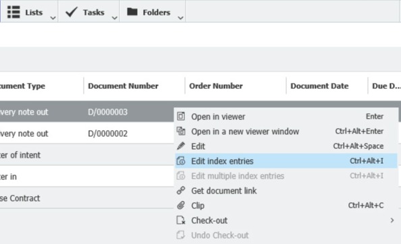401x244 pixels.
Task: Select document number D/0000003
Action: [x=107, y=112]
